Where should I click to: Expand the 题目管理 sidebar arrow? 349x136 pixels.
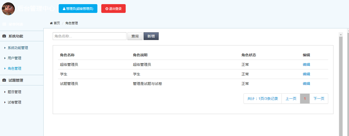click(x=5, y=92)
